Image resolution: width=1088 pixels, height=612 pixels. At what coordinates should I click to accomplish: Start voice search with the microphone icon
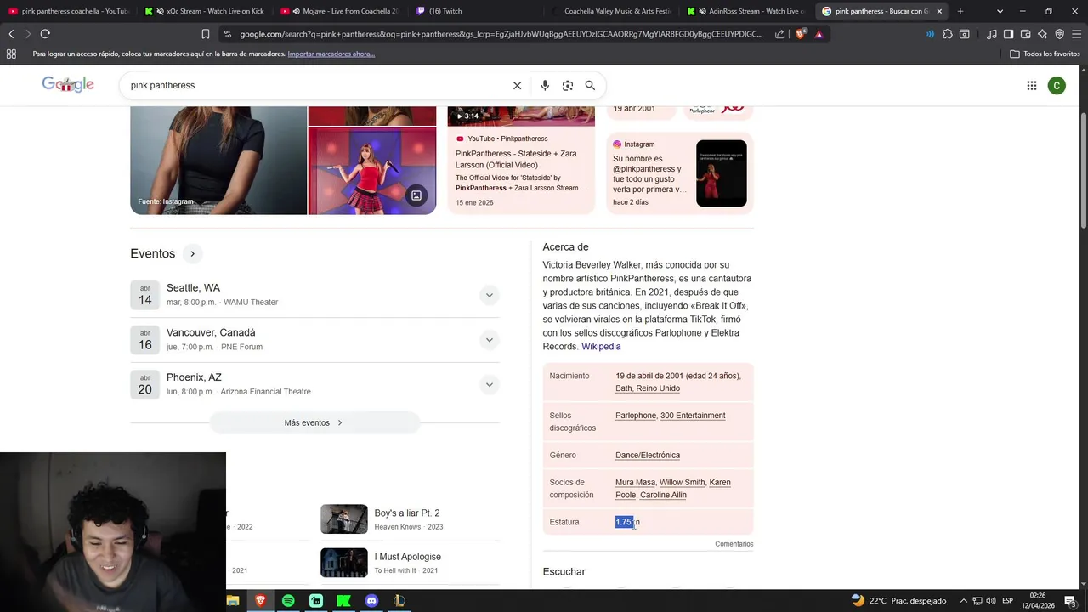[x=545, y=85]
